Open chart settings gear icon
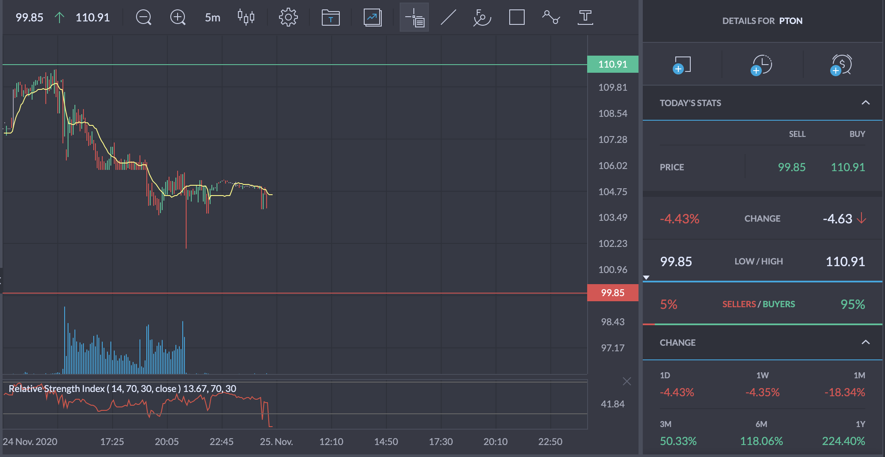Screen dimensions: 885x457 pyautogui.click(x=288, y=18)
